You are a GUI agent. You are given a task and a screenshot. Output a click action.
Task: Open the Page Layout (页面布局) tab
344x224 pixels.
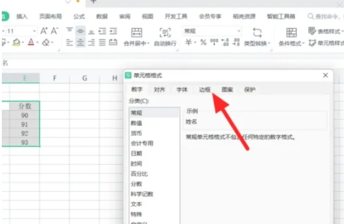pos(51,16)
